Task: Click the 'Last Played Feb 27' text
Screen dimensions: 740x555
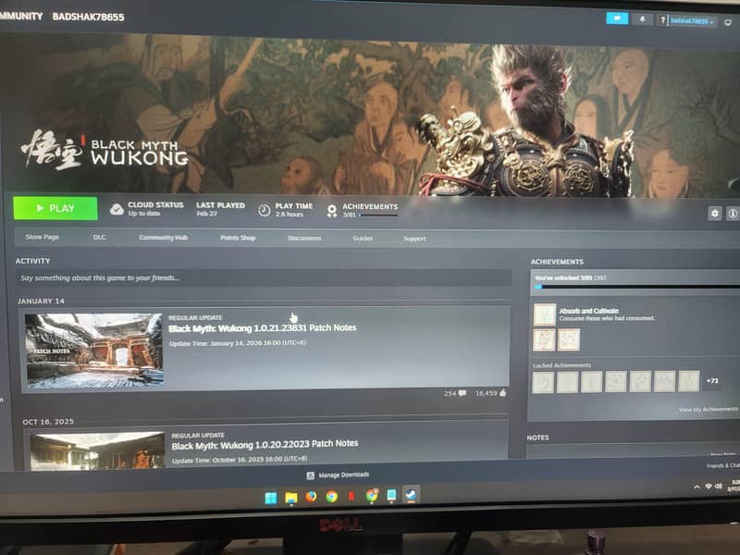Action: point(220,209)
